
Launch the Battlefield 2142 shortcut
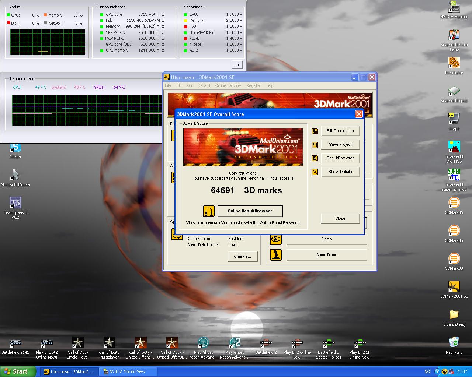(x=15, y=343)
